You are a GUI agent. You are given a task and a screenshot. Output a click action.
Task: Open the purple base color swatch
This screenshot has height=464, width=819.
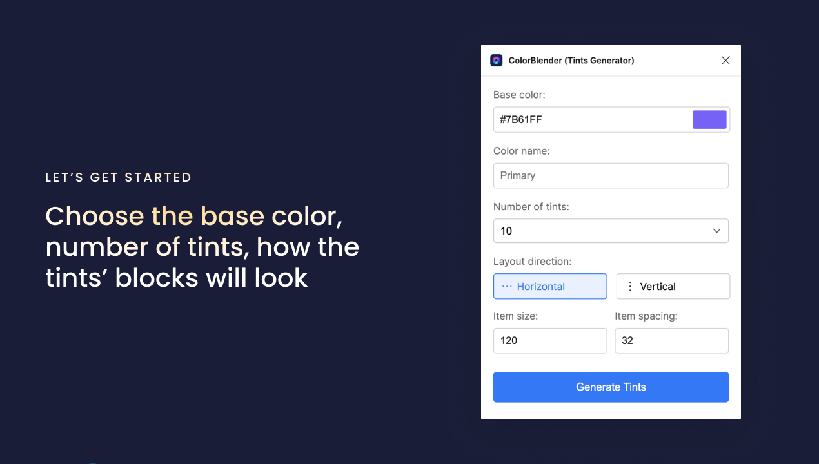coord(709,119)
